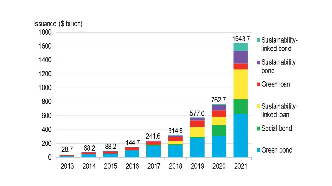This screenshot has height=186, width=332.
Task: Click the blue Green bond legend swatch
Action: click(x=259, y=150)
